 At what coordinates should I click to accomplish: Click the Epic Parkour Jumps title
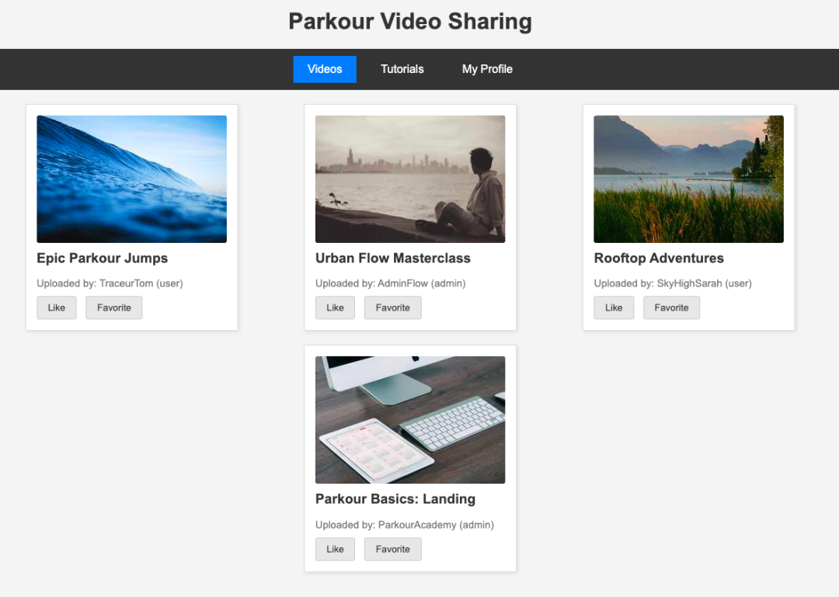[103, 259]
